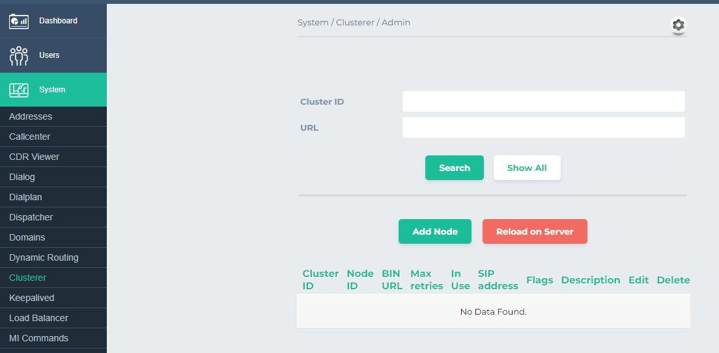This screenshot has height=353, width=719.
Task: Click the Dashboard chart icon
Action: [19, 21]
